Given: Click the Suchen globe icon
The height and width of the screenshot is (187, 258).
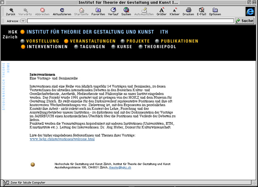Looking at the screenshot, I should pyautogui.click(x=126, y=10).
